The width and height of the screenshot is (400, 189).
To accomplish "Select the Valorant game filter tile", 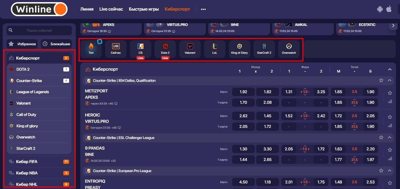I will 190,49.
